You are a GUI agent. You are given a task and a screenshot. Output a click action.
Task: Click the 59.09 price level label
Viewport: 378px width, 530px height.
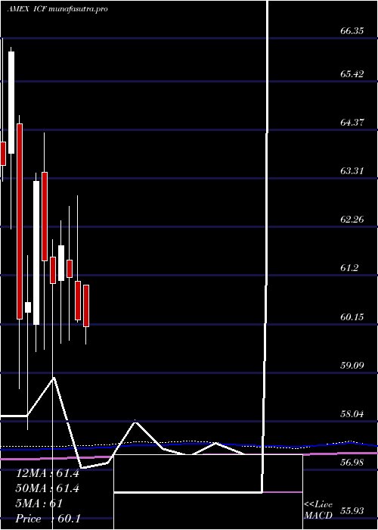[x=352, y=366]
